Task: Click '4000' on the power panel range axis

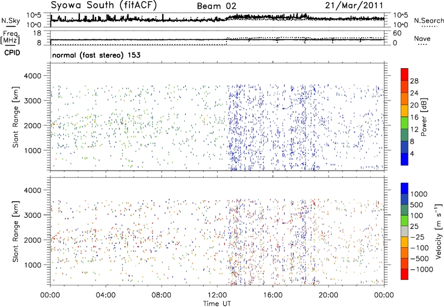Action: pos(33,76)
